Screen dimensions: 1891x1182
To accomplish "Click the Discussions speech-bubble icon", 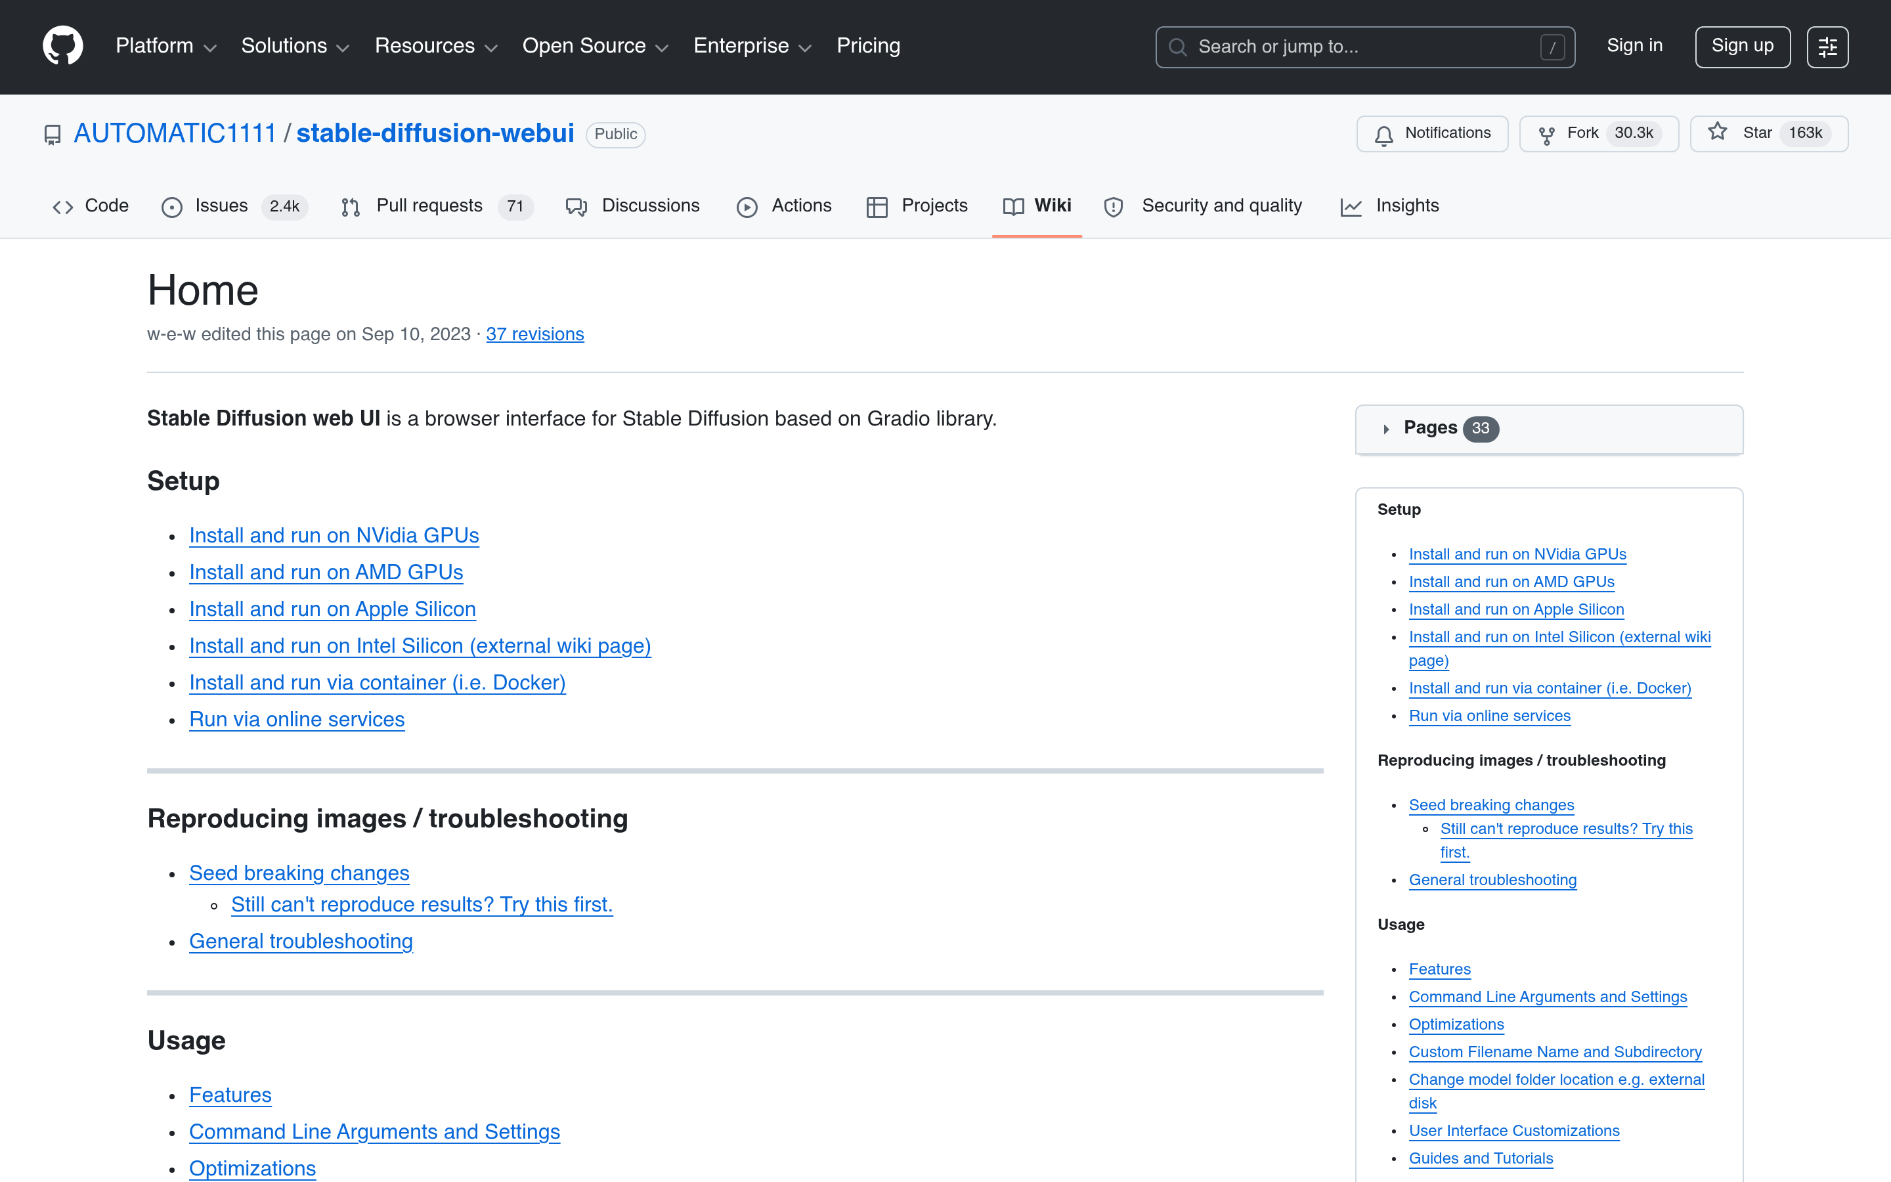I will 576,207.
